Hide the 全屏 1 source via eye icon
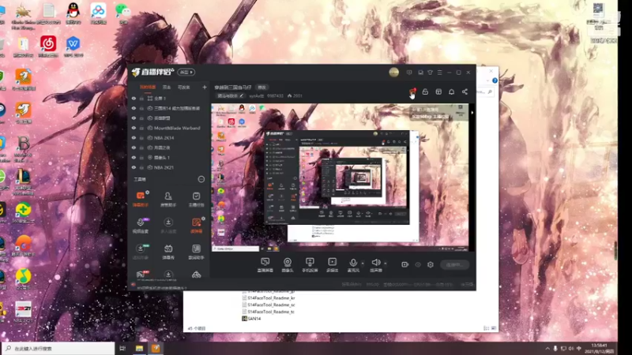632x355 pixels. click(134, 98)
